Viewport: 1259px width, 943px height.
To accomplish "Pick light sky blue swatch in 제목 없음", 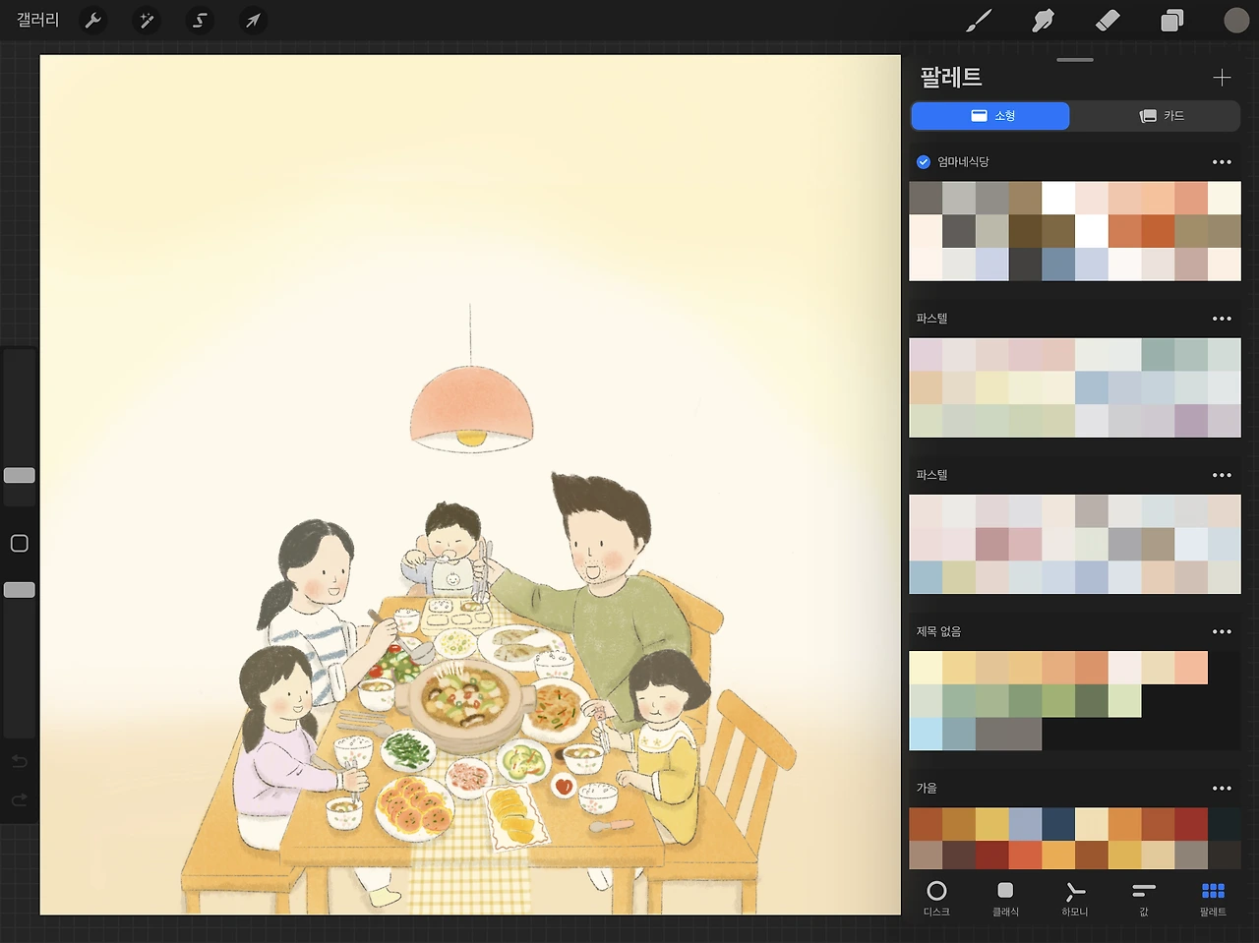I will pyautogui.click(x=926, y=735).
